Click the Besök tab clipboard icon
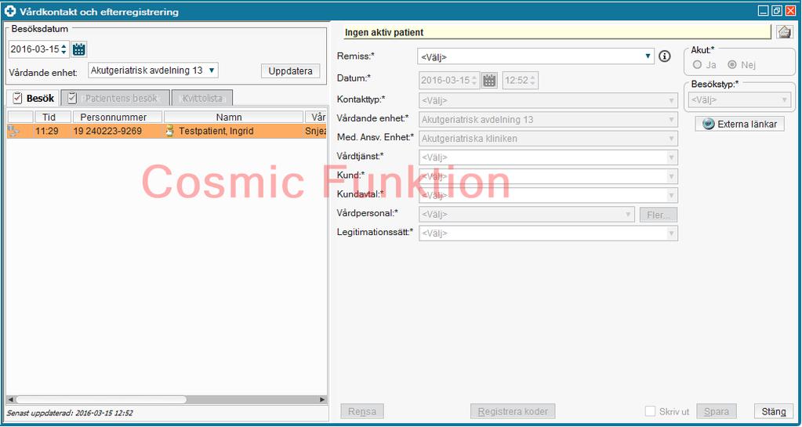Screen dimensions: 802x427 tap(18, 98)
